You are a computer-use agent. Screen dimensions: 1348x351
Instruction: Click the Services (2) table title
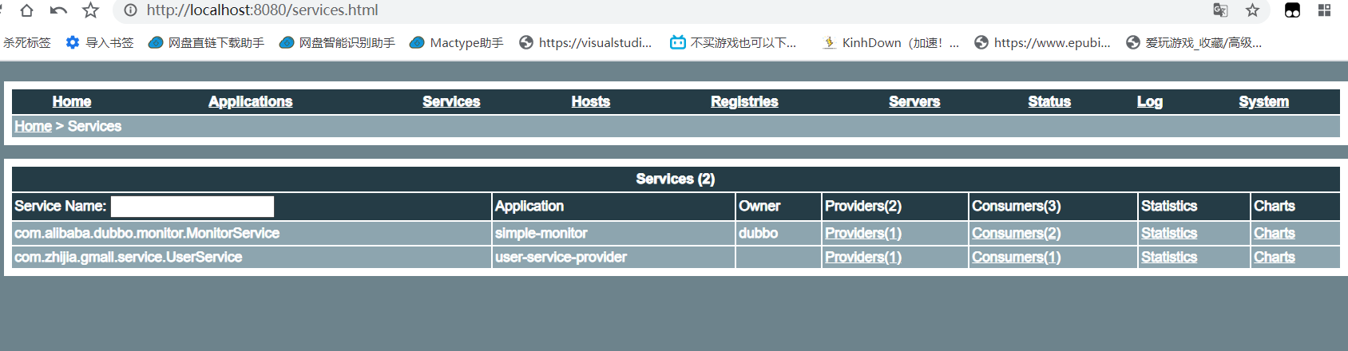(676, 179)
